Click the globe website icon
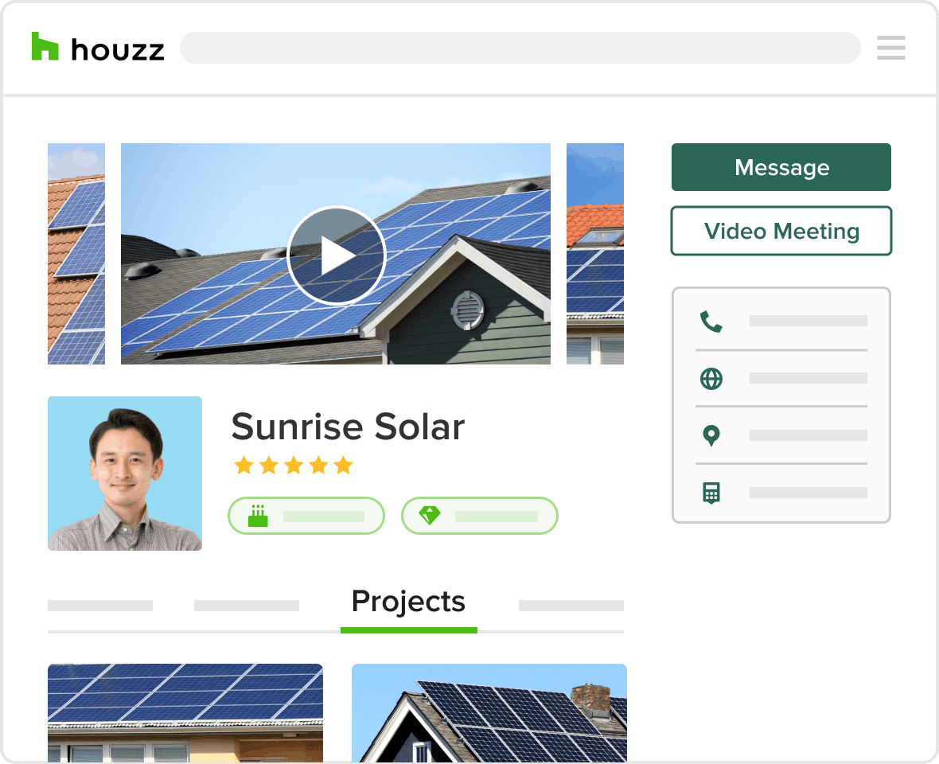The height and width of the screenshot is (764, 939). click(x=711, y=378)
